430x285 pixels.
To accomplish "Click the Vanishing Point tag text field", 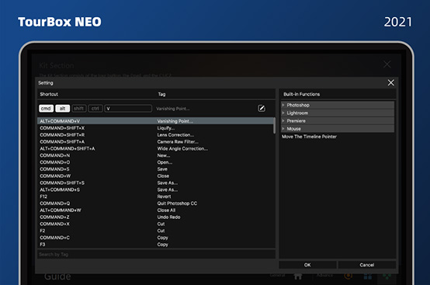I will click(173, 109).
